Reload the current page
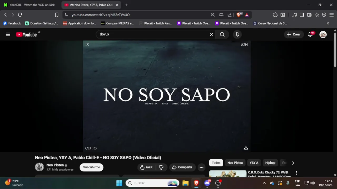This screenshot has height=189, width=337. (x=20, y=15)
